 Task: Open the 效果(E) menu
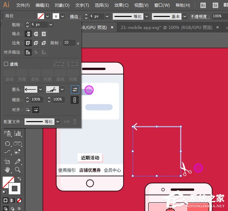(x=121, y=5)
